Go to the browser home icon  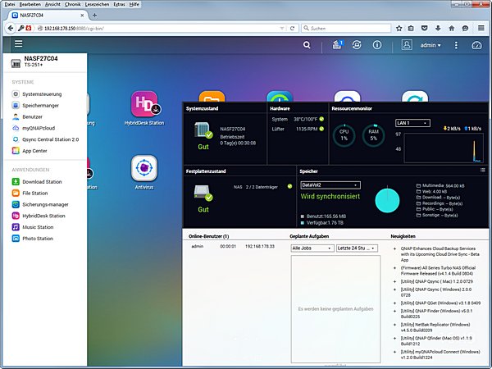point(452,28)
